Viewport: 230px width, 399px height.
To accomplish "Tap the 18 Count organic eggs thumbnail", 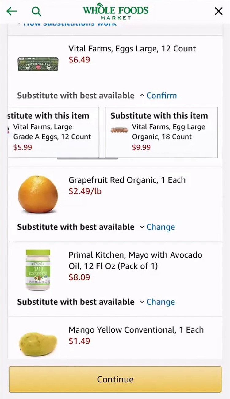I will [x=119, y=130].
